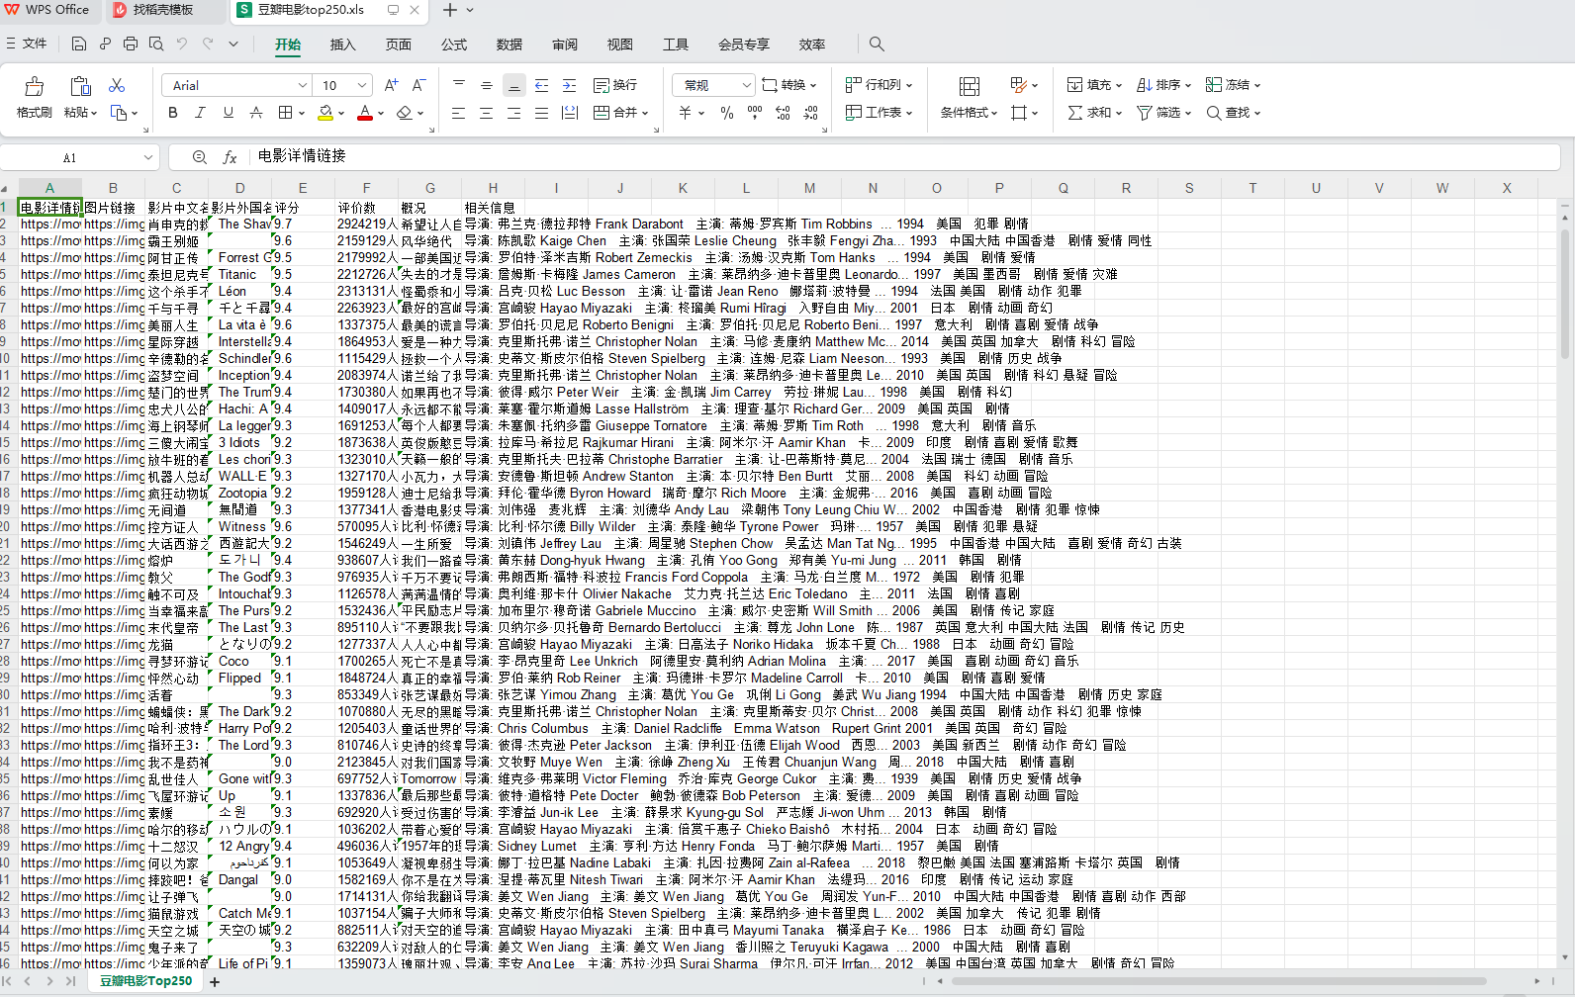1575x997 pixels.
Task: Open the number format 常规 dropdown
Action: [x=713, y=85]
